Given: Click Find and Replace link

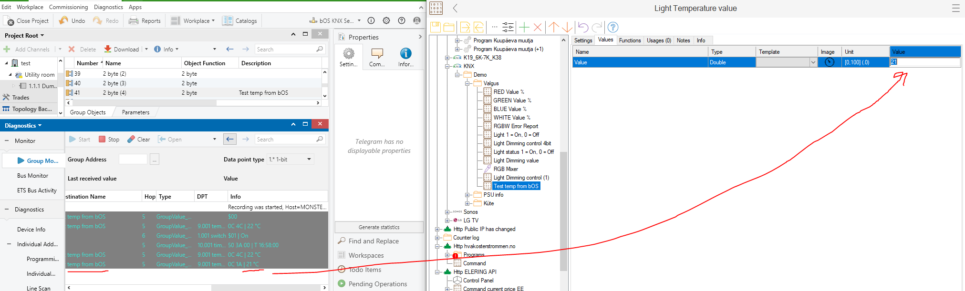Looking at the screenshot, I should click(374, 241).
